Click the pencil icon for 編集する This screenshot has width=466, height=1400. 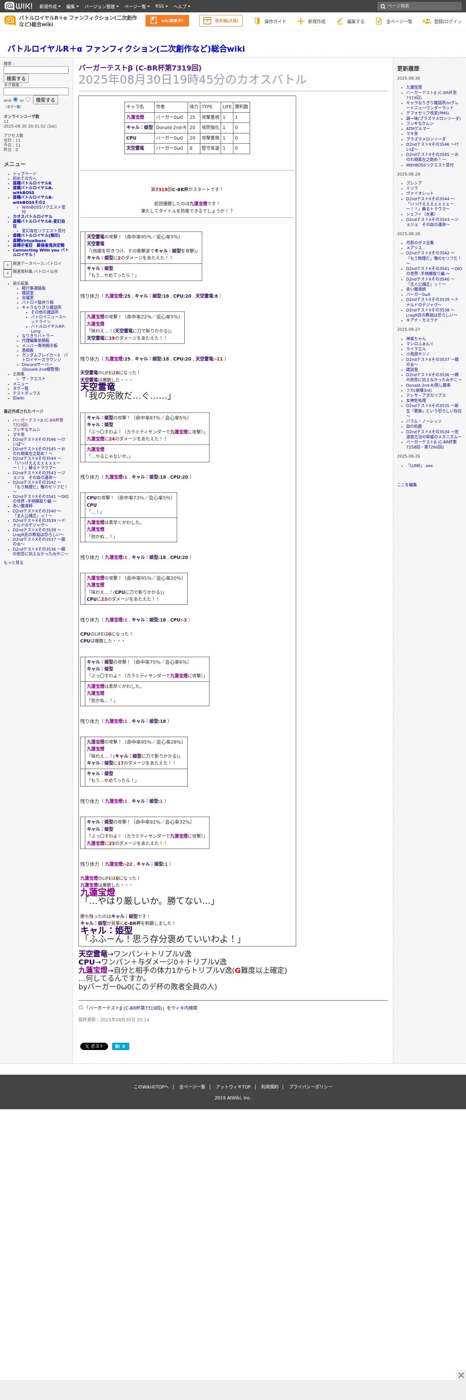pyautogui.click(x=340, y=21)
